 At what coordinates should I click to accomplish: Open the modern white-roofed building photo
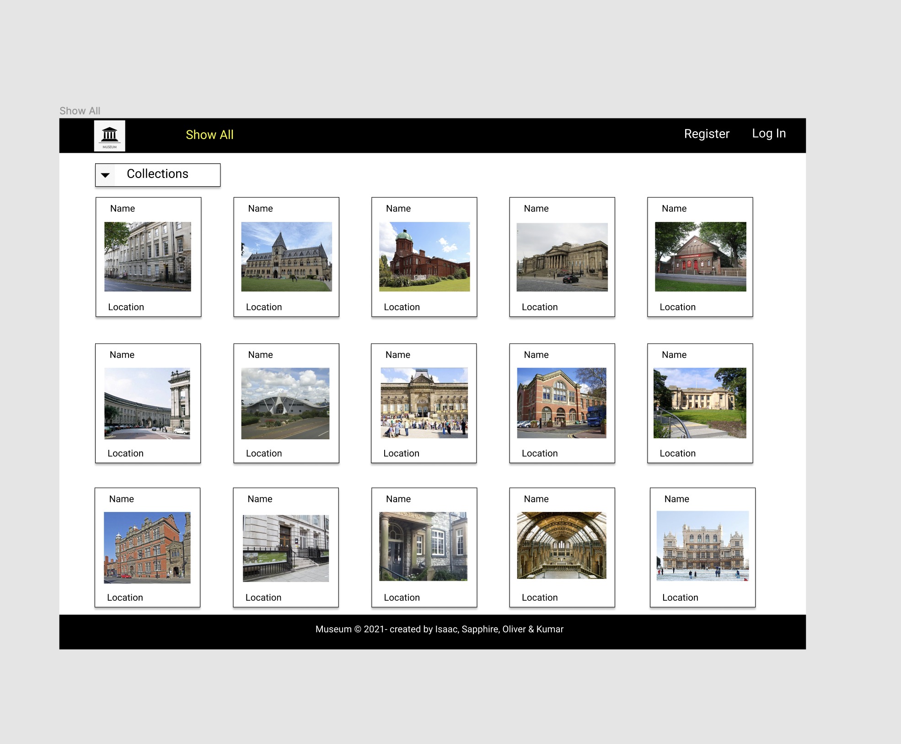[285, 404]
